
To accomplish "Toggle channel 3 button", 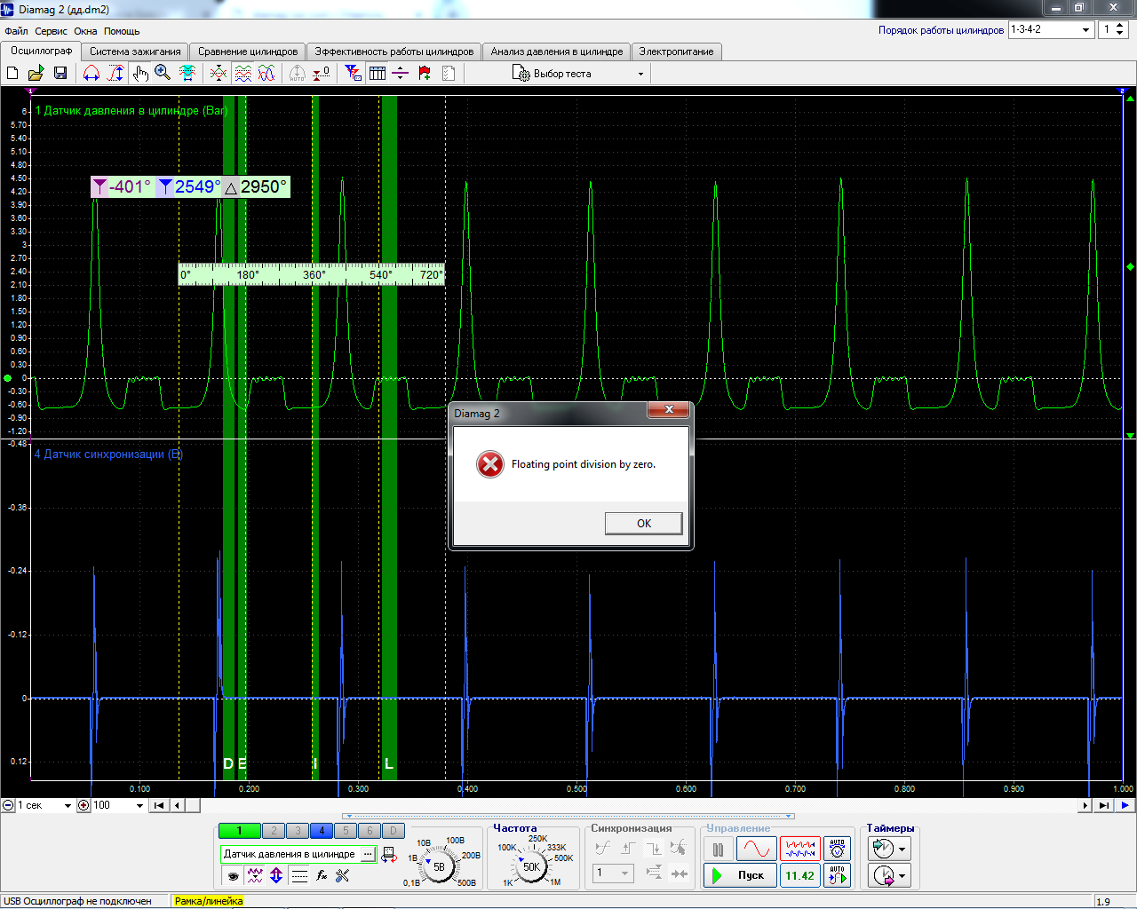I will [298, 831].
